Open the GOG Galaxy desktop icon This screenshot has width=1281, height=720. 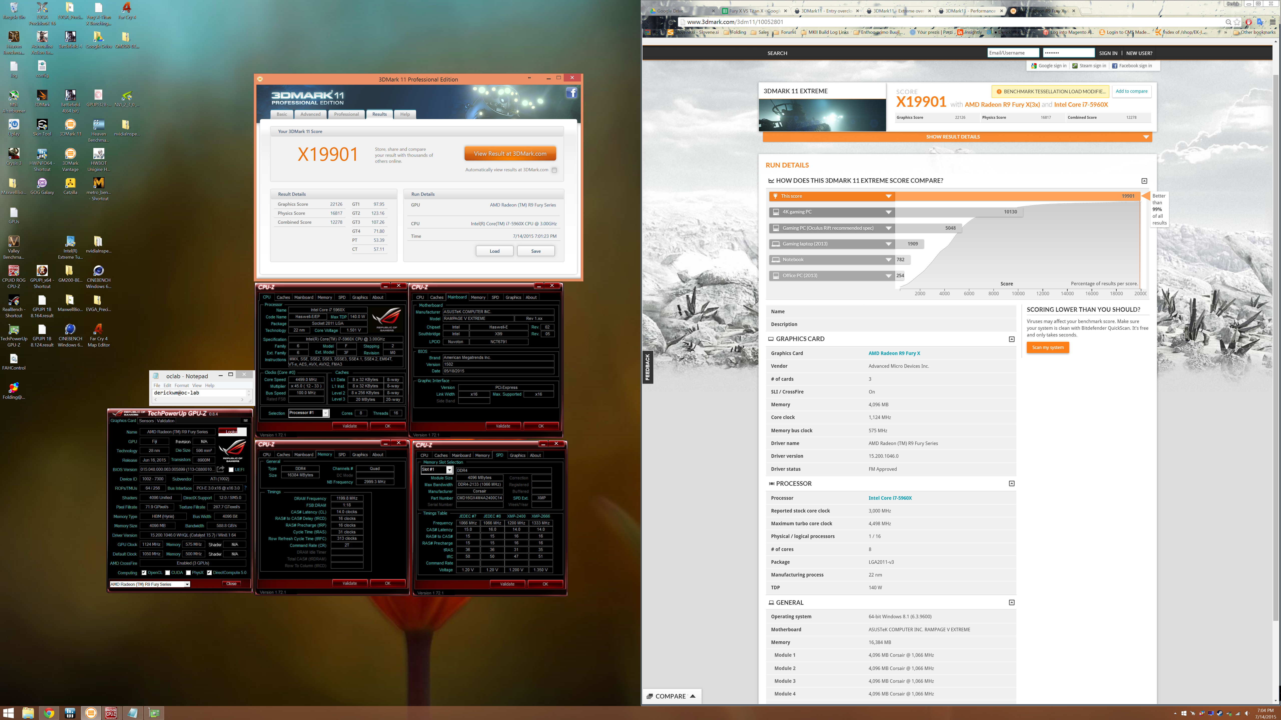click(42, 186)
